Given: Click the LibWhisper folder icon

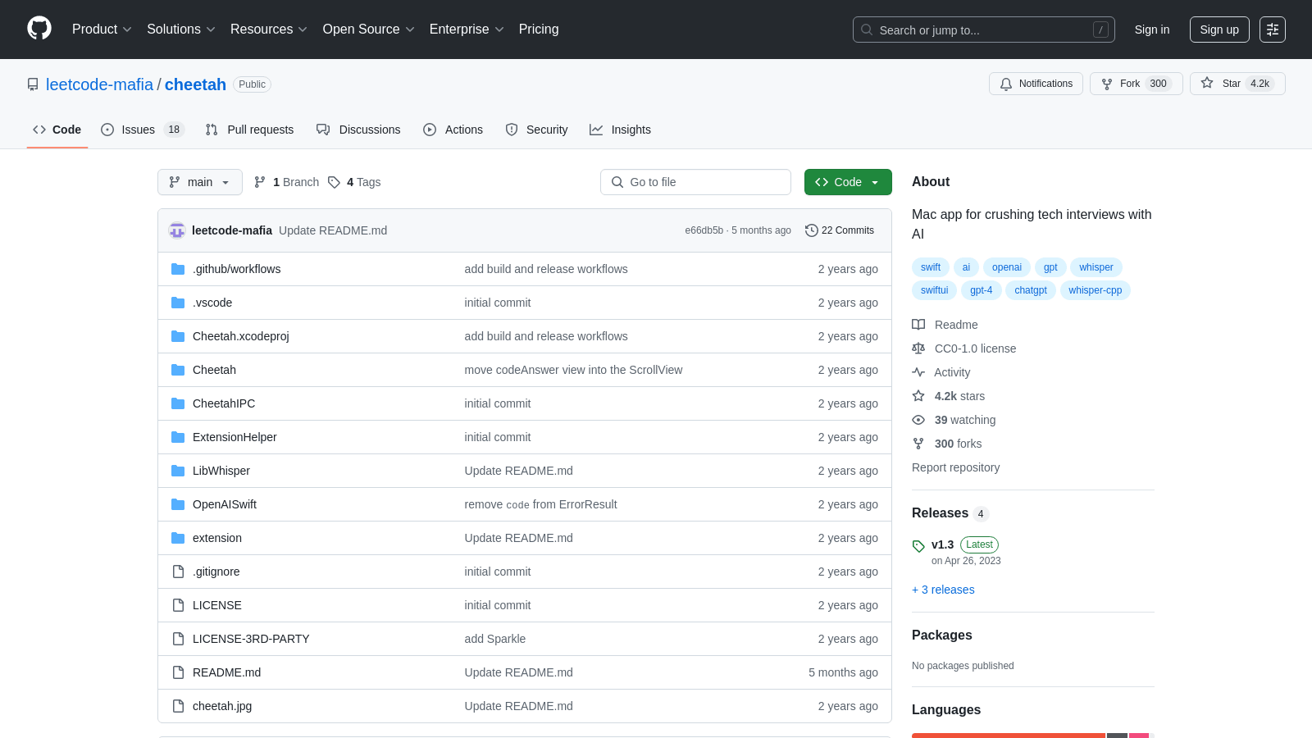Looking at the screenshot, I should [x=178, y=471].
